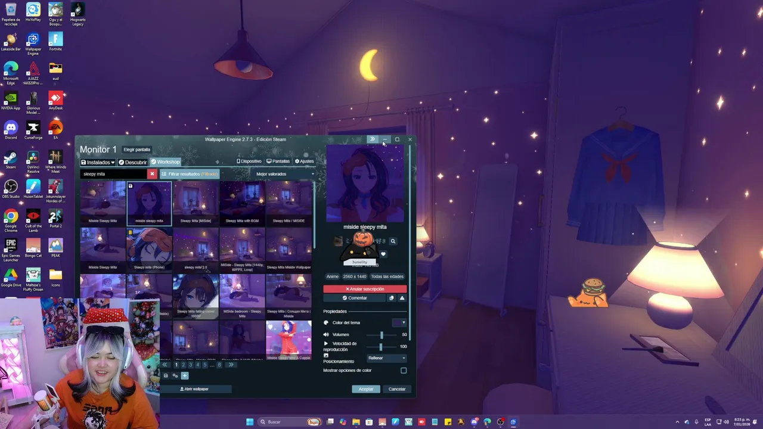The width and height of the screenshot is (763, 429).
Task: Click the playlist settings gears icon
Action: 175,376
